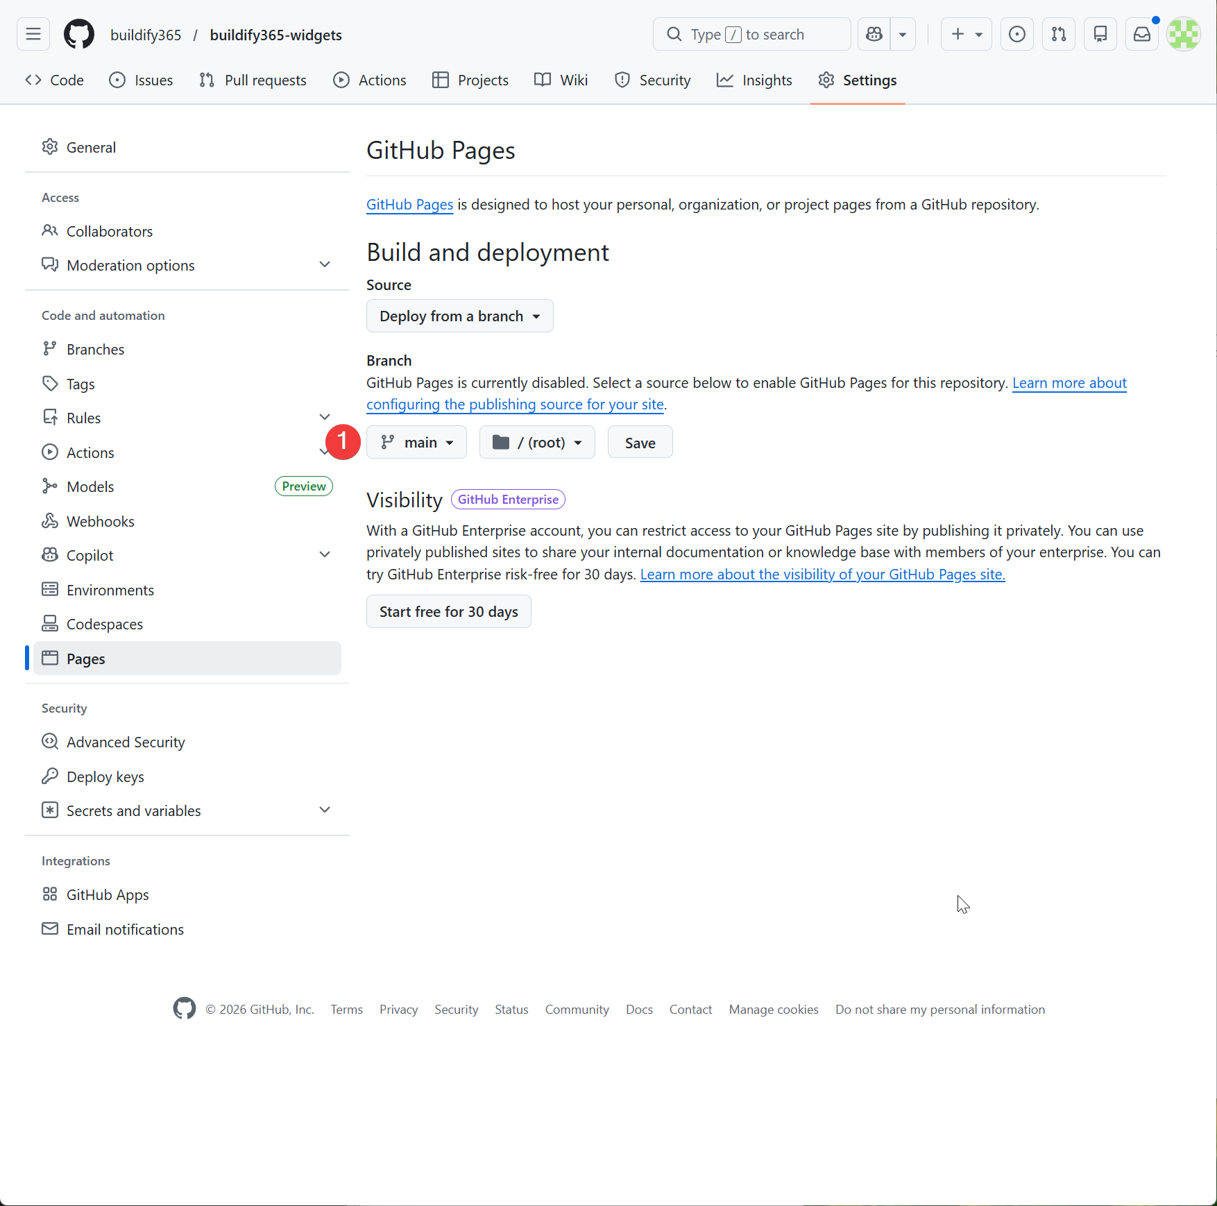Open Models in sidebar
1217x1206 pixels.
[x=187, y=486]
